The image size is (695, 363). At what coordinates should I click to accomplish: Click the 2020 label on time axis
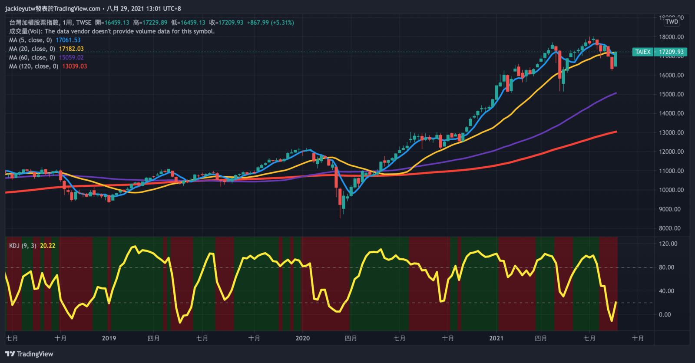(302, 338)
